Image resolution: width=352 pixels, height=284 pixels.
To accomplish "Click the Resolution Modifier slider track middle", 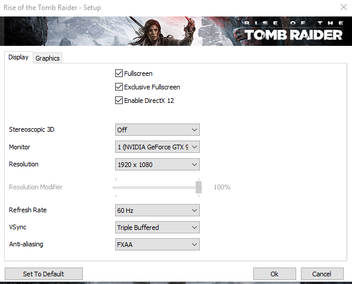I will [157, 188].
